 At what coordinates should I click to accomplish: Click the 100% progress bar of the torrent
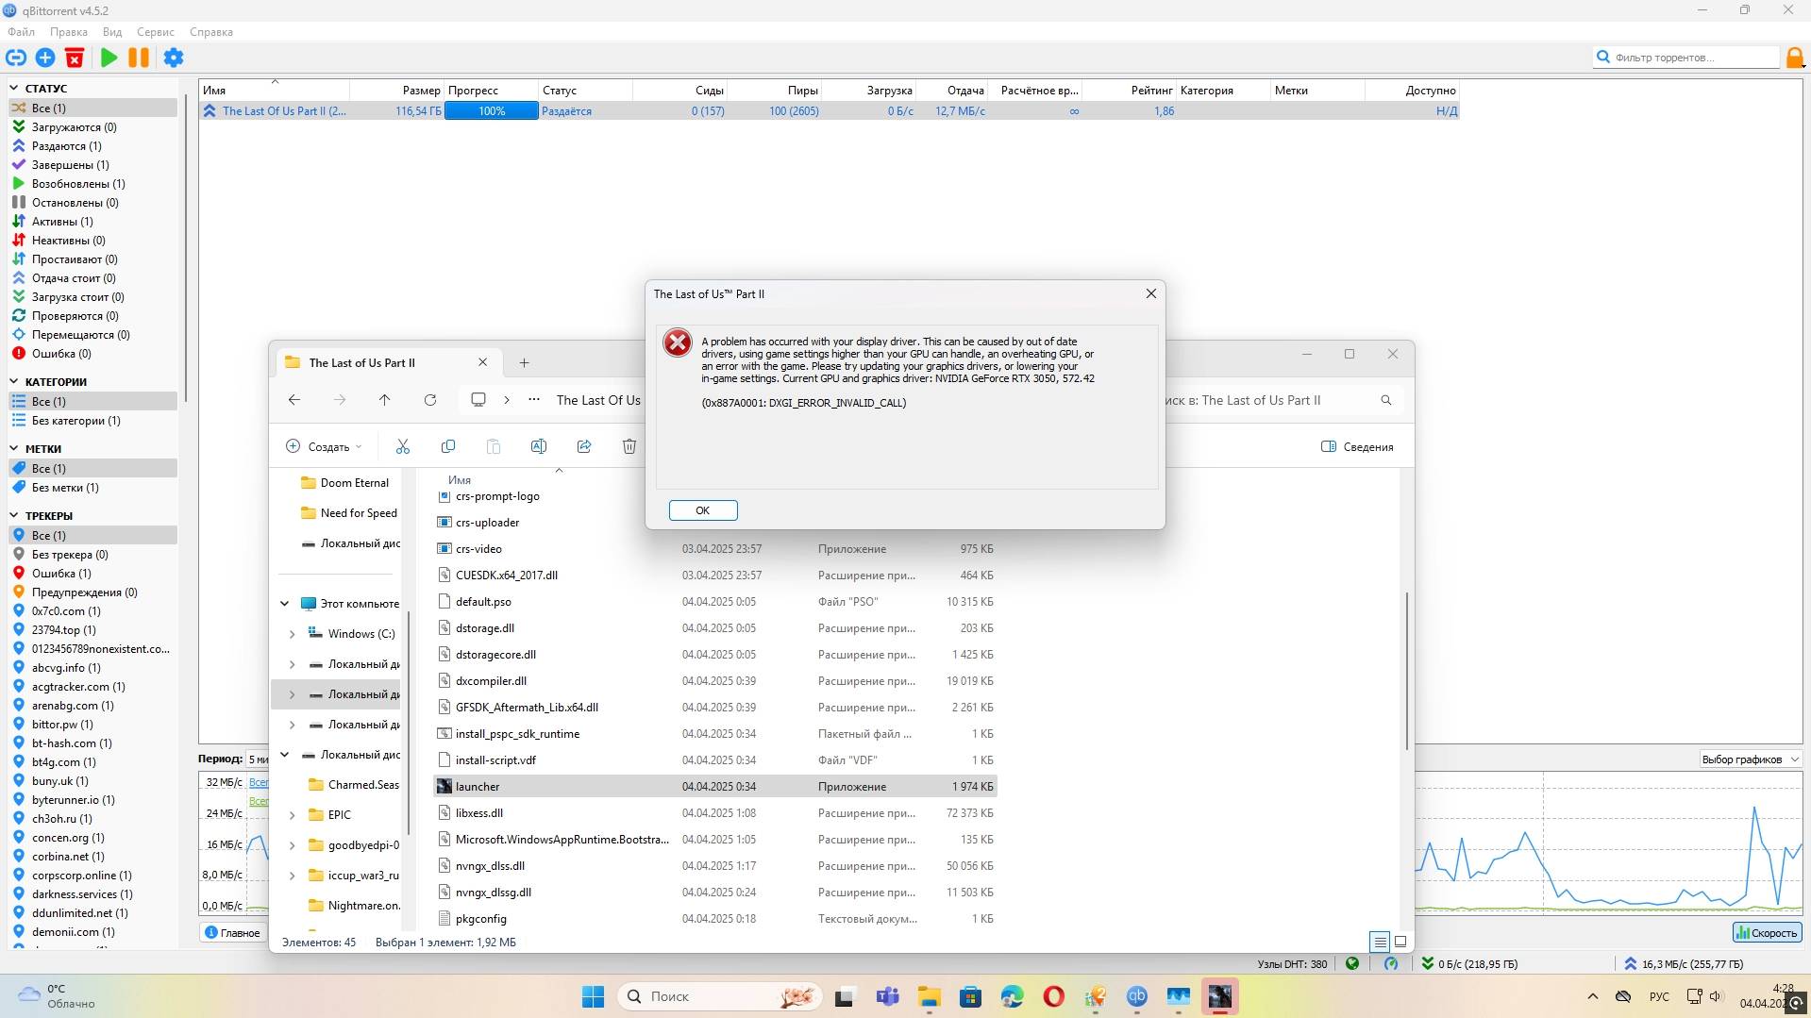tap(492, 111)
